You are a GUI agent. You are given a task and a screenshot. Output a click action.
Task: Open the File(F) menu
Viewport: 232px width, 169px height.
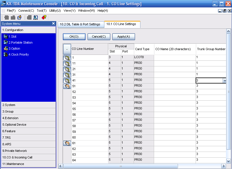click(x=11, y=11)
